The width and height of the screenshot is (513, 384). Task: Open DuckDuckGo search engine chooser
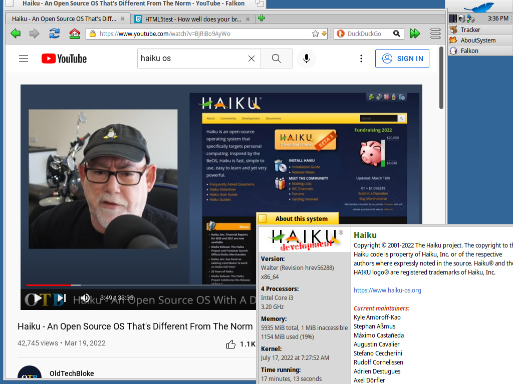click(x=341, y=33)
